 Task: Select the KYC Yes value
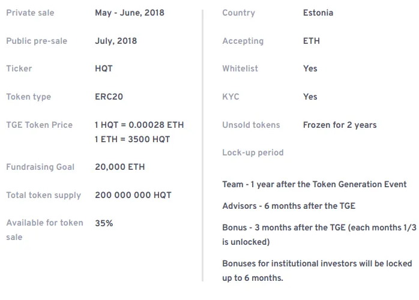pyautogui.click(x=310, y=97)
